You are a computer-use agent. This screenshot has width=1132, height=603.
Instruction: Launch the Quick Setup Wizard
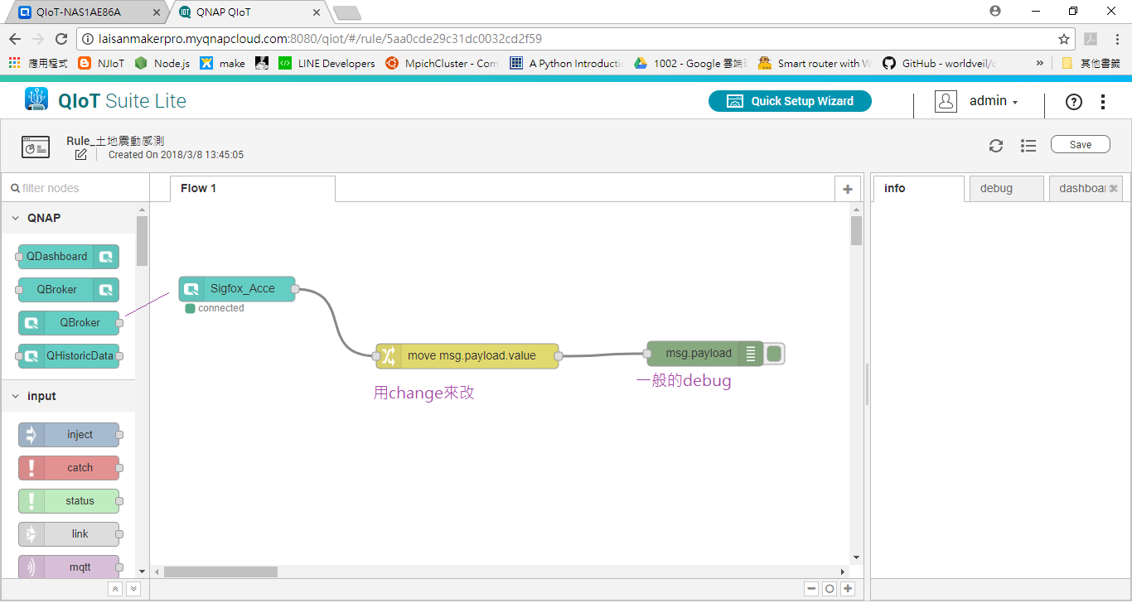click(x=790, y=101)
